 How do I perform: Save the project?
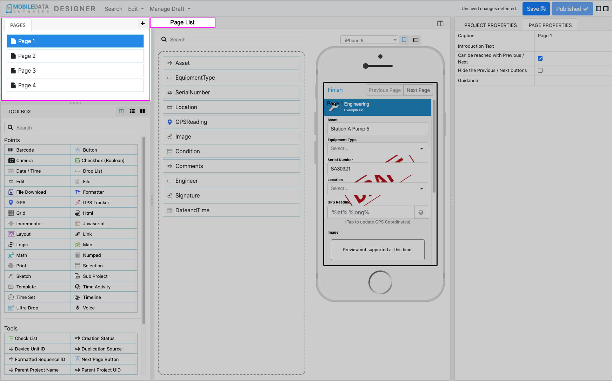tap(536, 9)
